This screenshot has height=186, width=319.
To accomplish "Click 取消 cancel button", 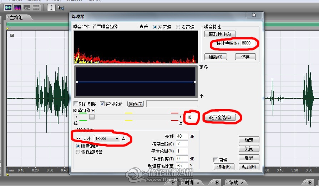I will [x=249, y=158].
